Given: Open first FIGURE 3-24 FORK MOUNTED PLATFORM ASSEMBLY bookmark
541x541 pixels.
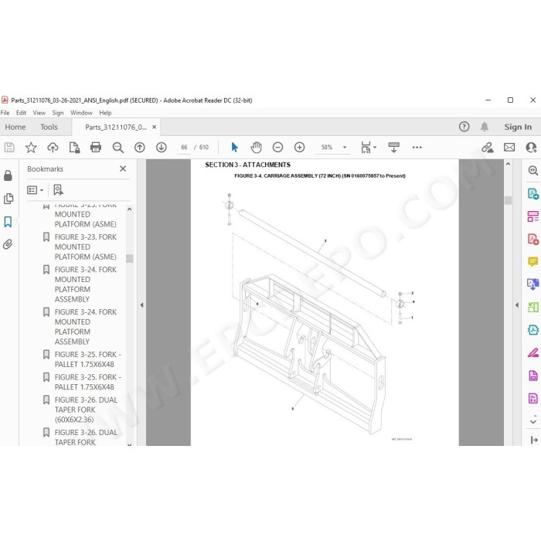Looking at the screenshot, I should pyautogui.click(x=86, y=284).
